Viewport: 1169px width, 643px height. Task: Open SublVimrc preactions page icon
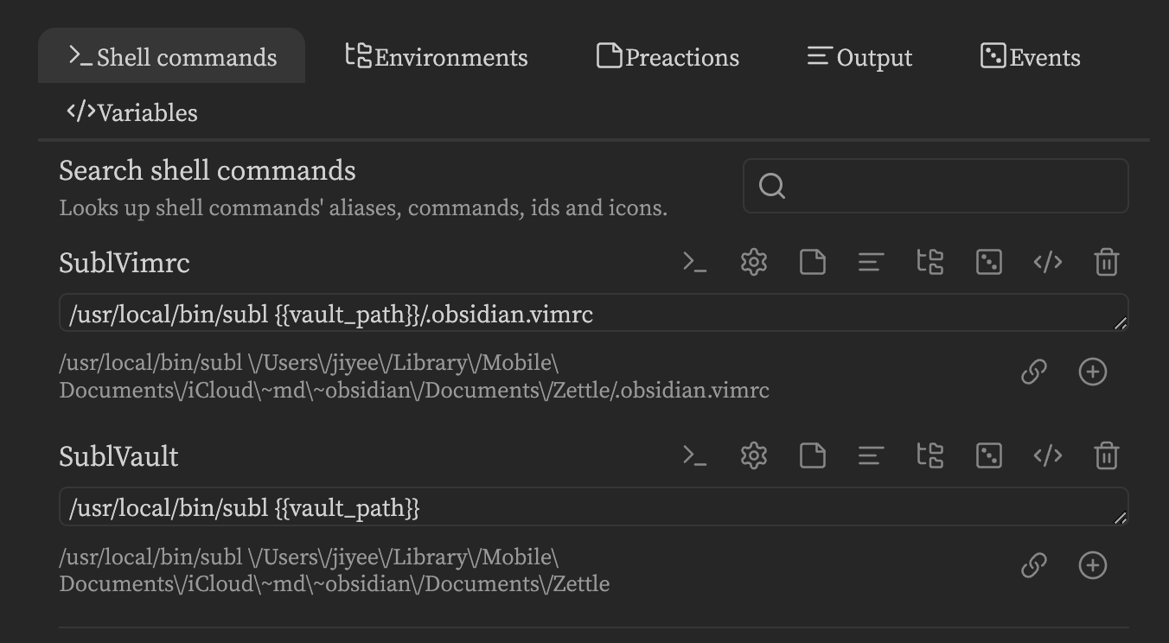tap(813, 262)
